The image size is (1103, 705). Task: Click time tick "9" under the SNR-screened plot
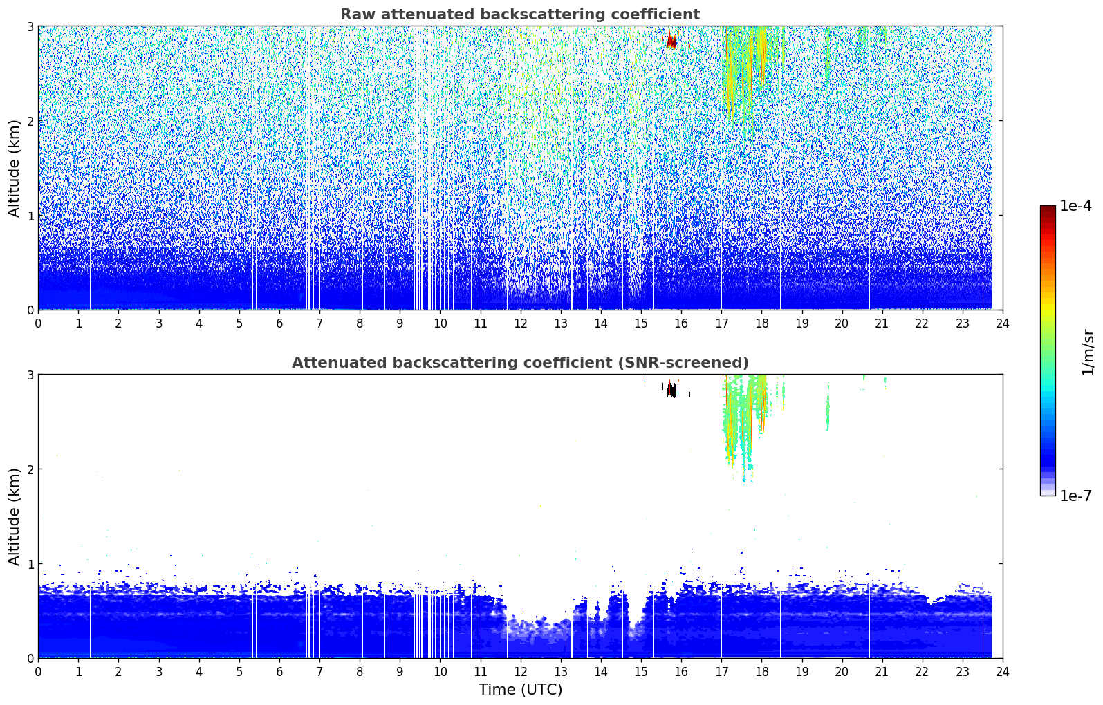[400, 671]
